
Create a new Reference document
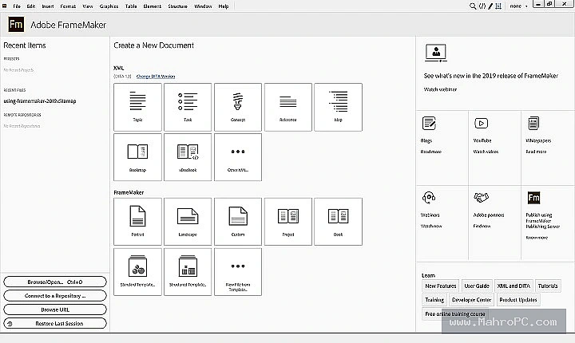(x=288, y=107)
